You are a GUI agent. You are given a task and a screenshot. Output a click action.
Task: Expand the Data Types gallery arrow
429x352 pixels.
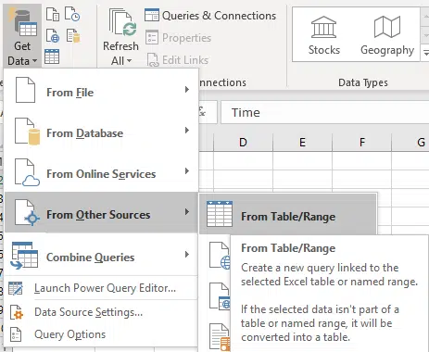[x=425, y=53]
